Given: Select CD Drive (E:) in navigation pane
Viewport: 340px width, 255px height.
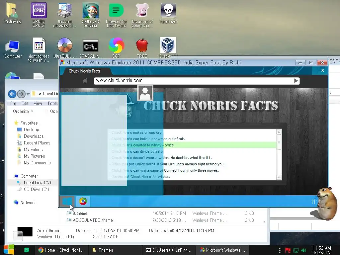Looking at the screenshot, I should [x=33, y=189].
